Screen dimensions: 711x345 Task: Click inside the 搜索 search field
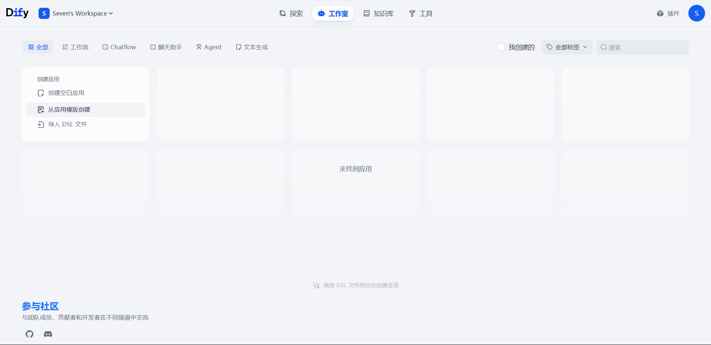pyautogui.click(x=642, y=47)
